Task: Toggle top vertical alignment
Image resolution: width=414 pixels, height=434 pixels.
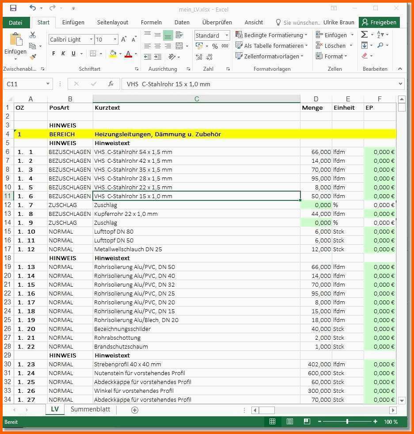Action: pyautogui.click(x=148, y=35)
